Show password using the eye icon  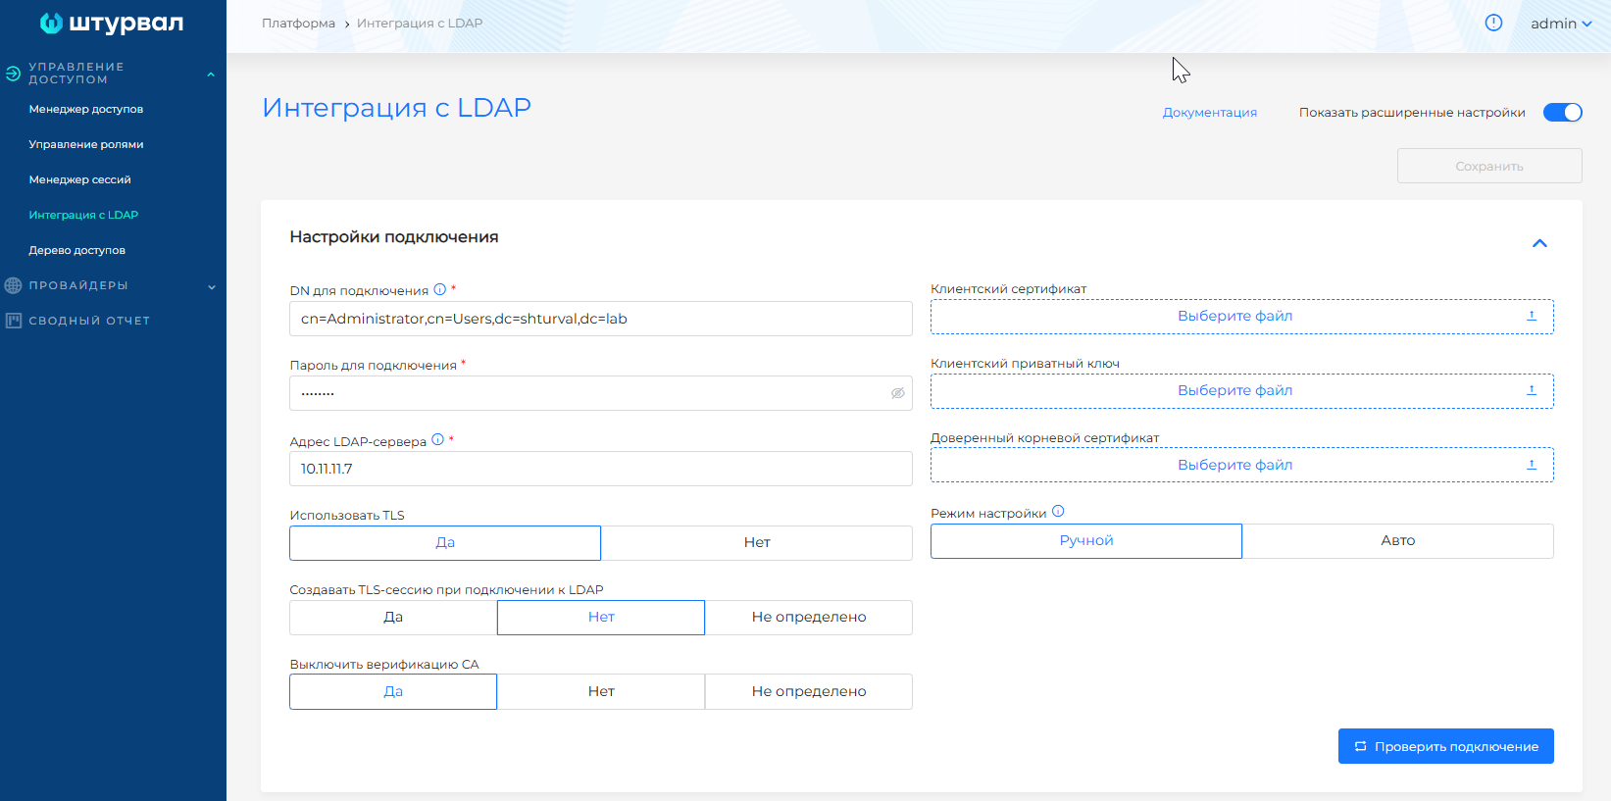pos(897,393)
